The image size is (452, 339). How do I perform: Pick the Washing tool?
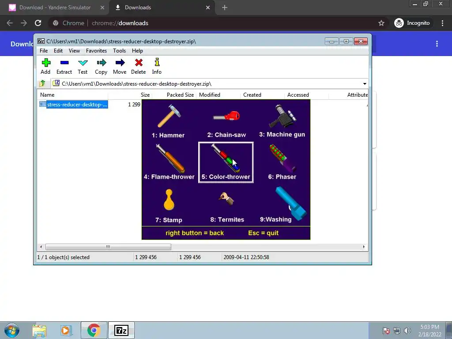282,205
